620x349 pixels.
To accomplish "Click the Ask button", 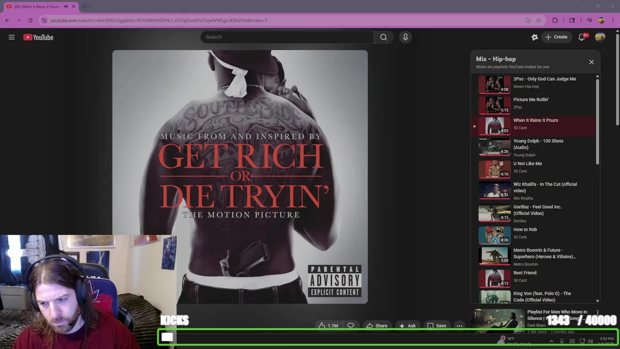I will (407, 326).
